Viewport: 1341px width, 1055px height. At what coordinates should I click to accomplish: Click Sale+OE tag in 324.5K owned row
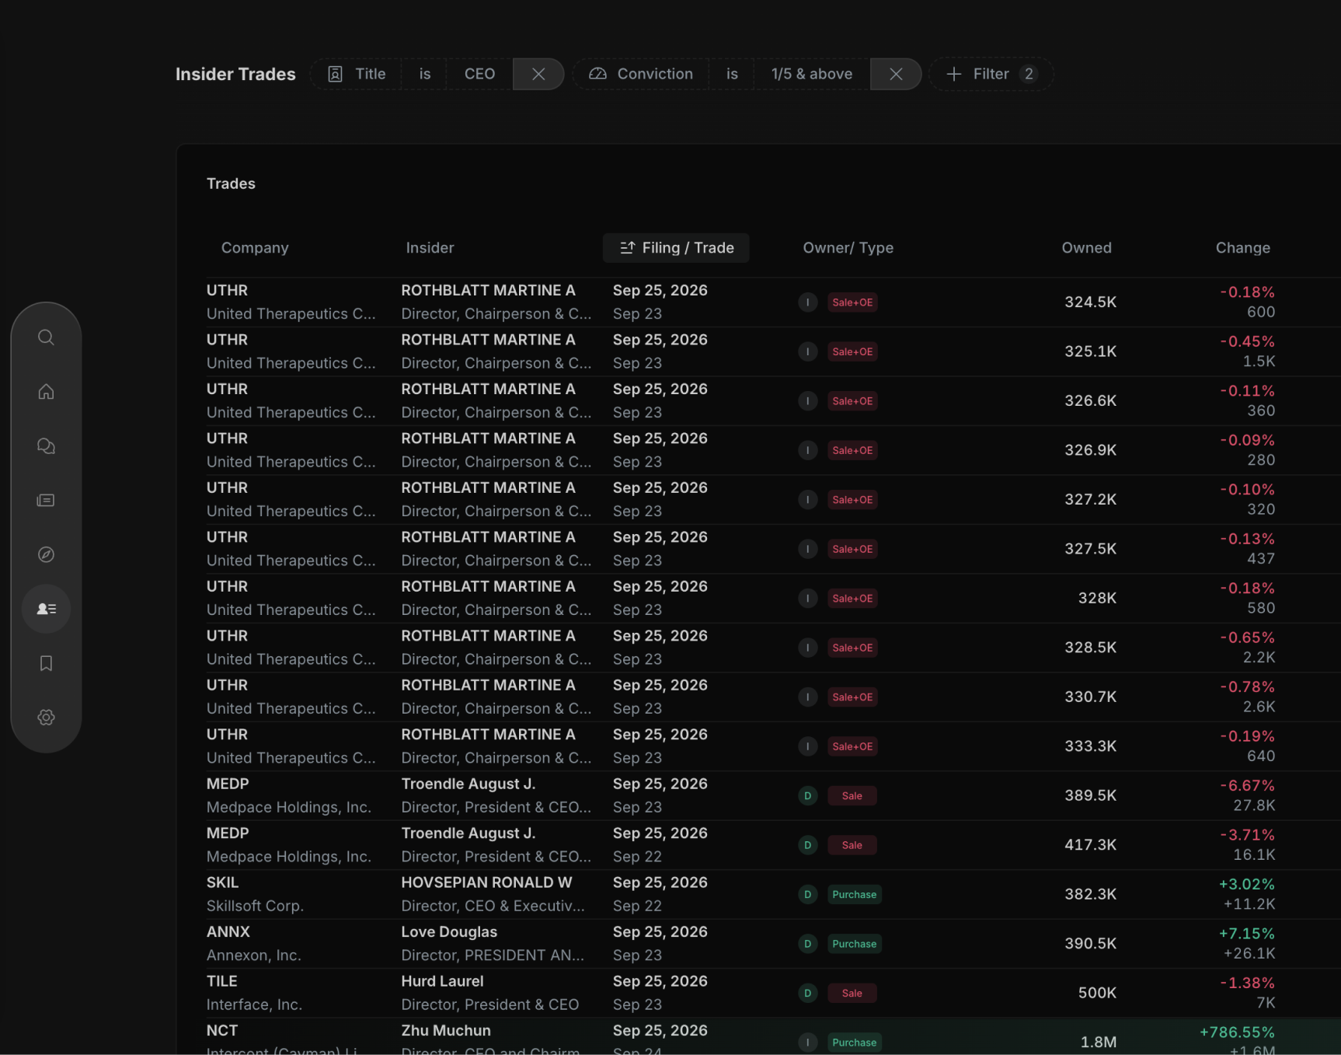pos(852,302)
